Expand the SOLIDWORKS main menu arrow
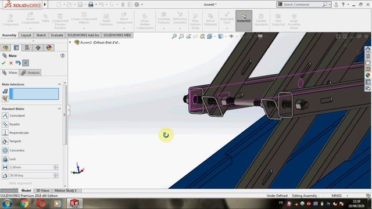This screenshot has width=372, height=209. click(45, 5)
